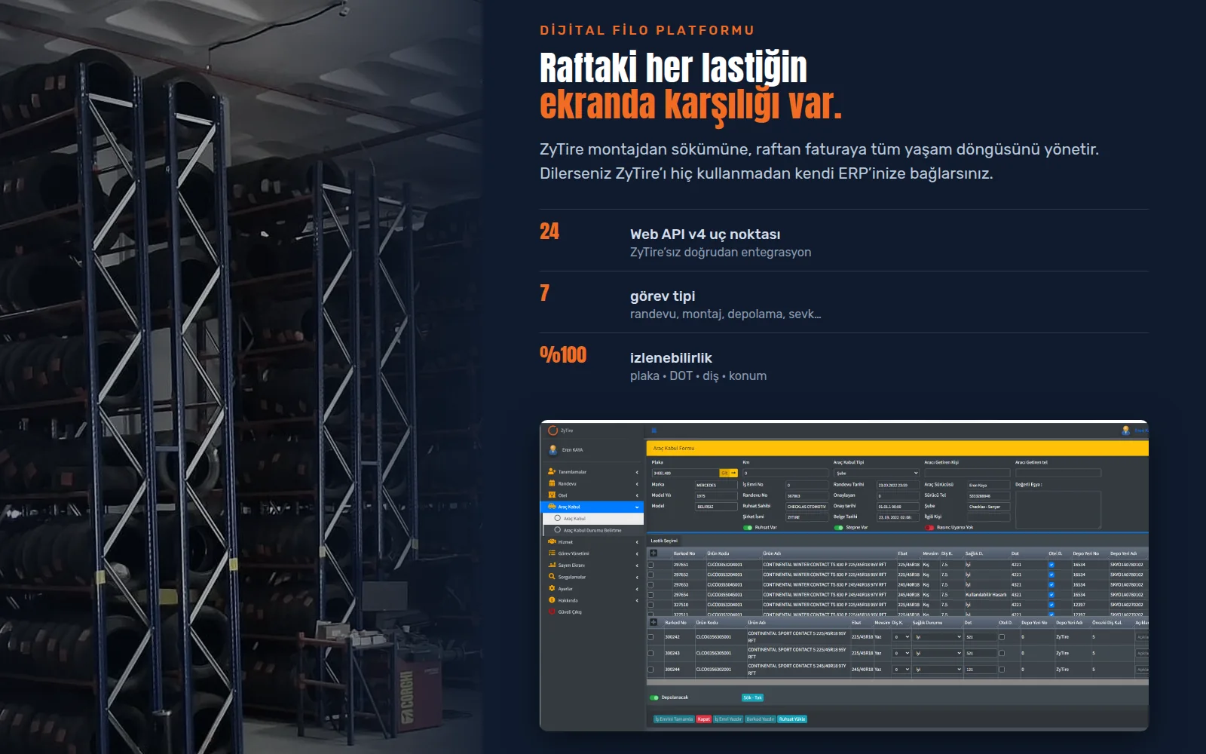Click the Hizmet handshake icon

[552, 541]
